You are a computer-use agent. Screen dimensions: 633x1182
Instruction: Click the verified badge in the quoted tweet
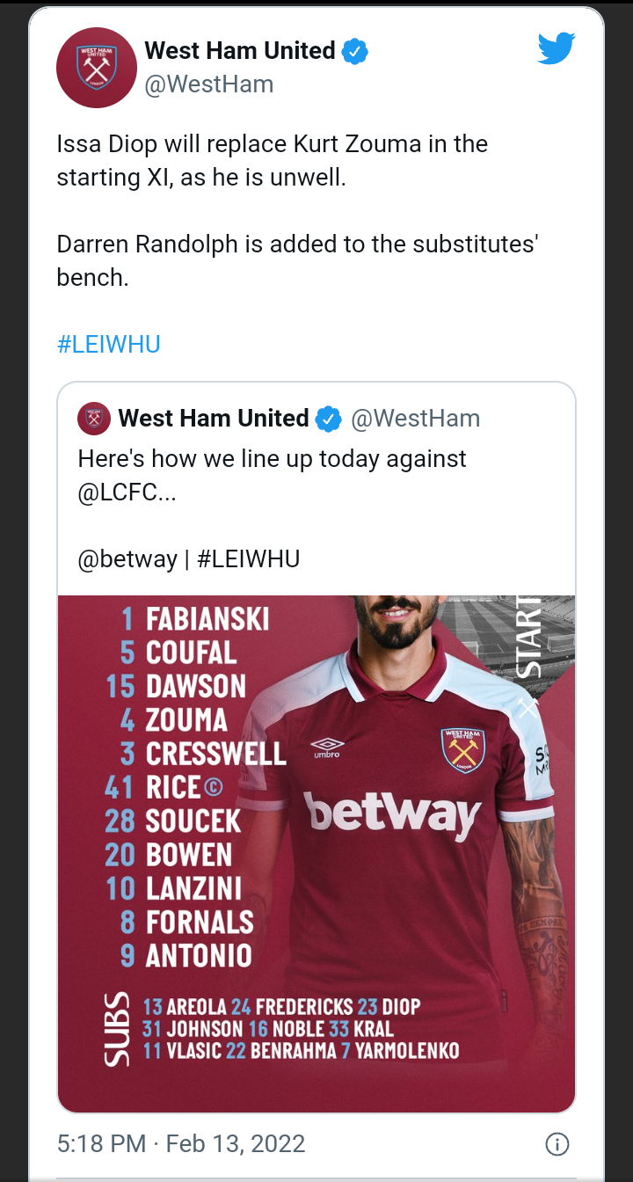tap(329, 419)
